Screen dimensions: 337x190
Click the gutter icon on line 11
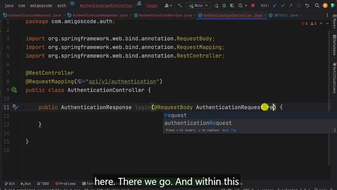tap(15, 107)
